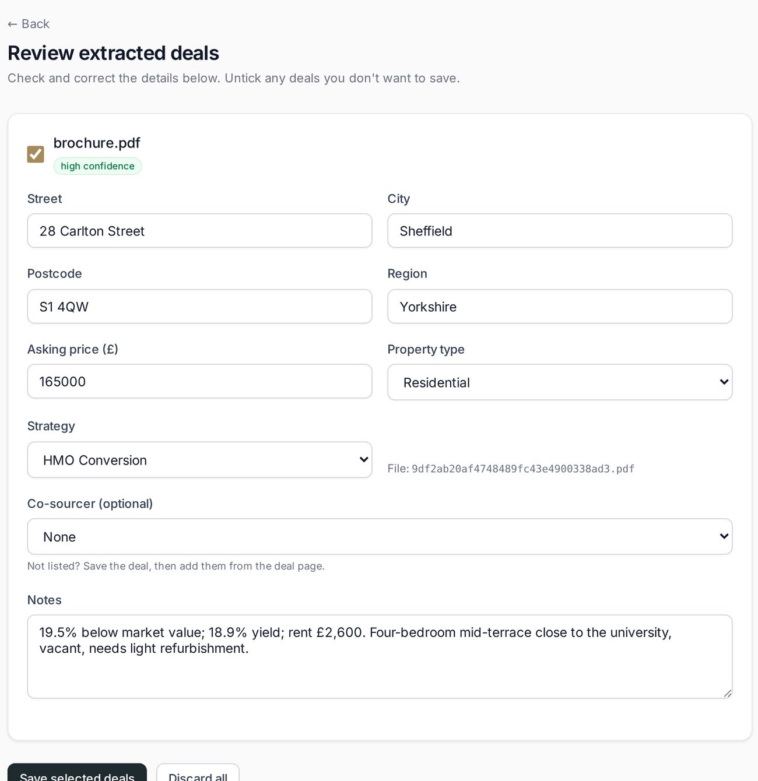Select the file name 9df2ab20af4748489fc43e4900338ad3.pdf
This screenshot has width=758, height=781.
(x=523, y=469)
